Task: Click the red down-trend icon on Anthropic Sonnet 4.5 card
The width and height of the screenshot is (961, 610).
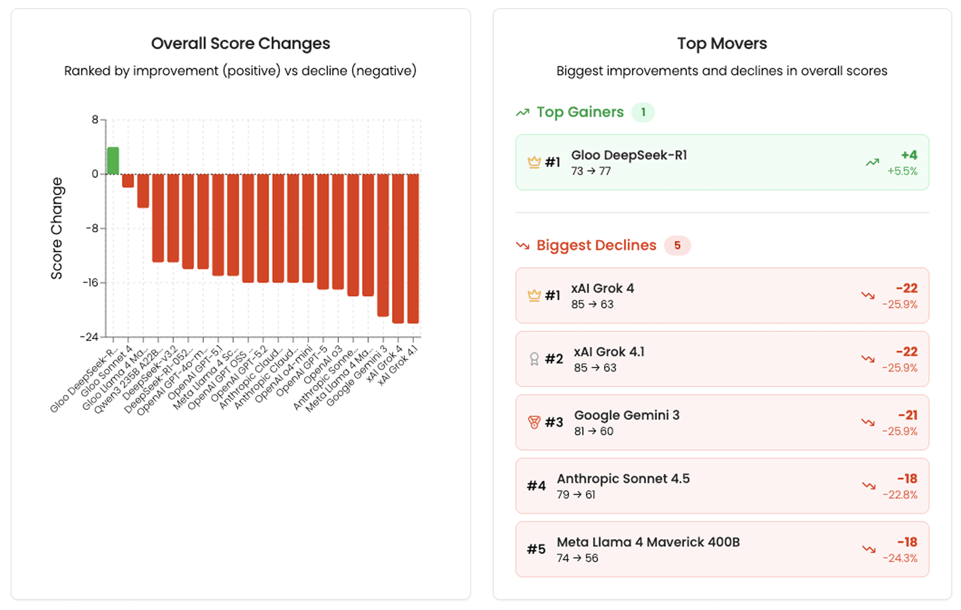Action: pos(868,486)
